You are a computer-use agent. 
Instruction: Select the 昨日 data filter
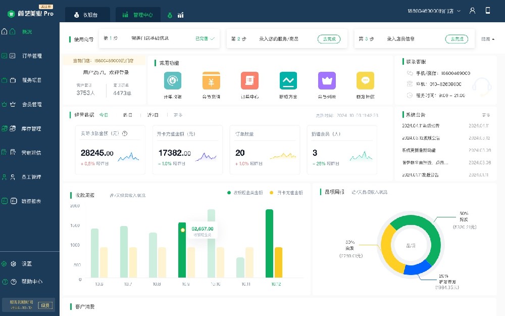(128, 115)
